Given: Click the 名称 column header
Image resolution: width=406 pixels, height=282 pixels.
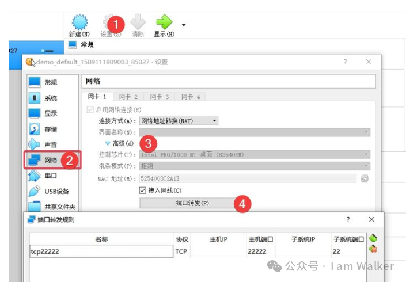Looking at the screenshot, I should (101, 239).
